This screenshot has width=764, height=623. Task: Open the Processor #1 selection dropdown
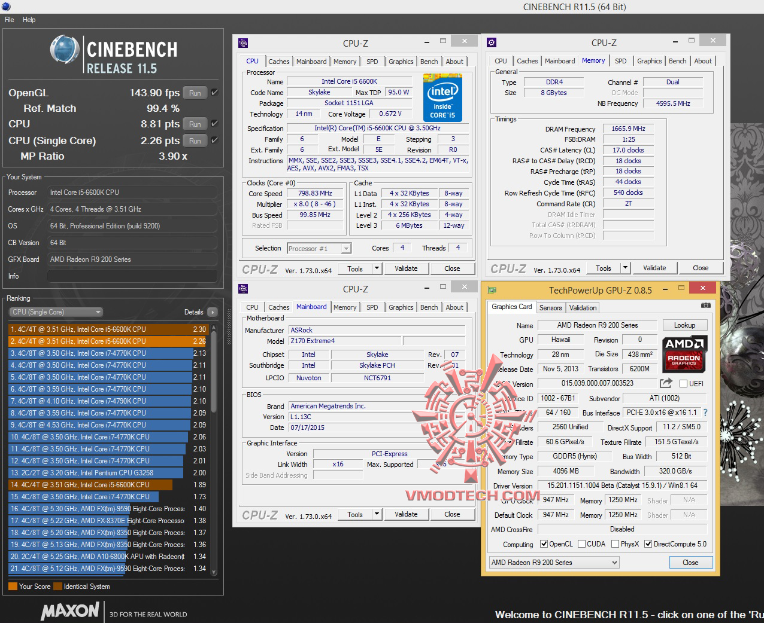tap(319, 249)
